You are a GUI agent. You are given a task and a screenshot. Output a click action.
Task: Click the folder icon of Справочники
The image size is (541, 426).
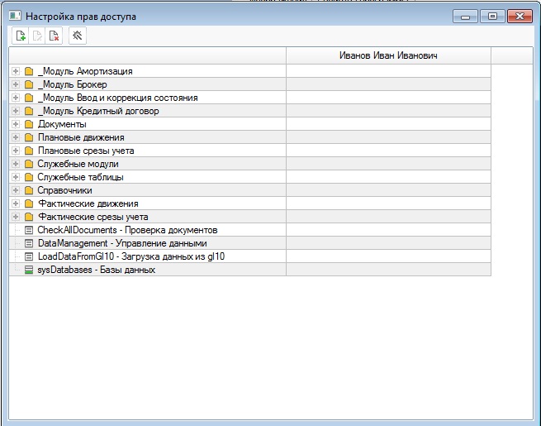coord(29,190)
